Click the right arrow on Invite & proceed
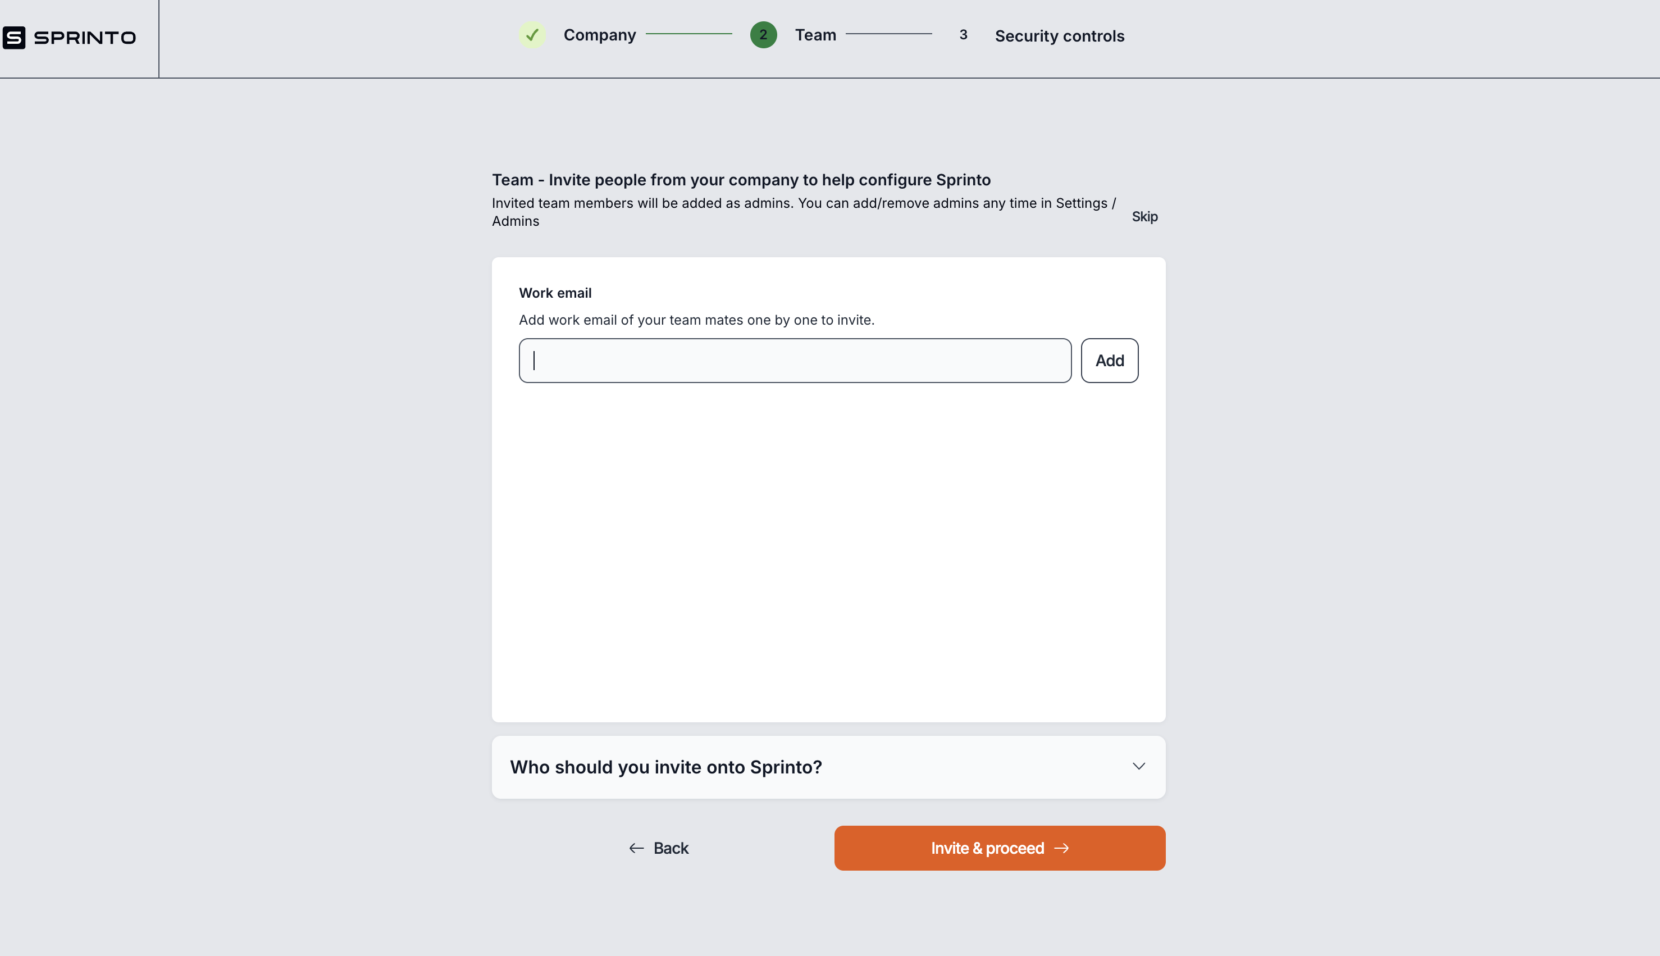Screen dimensions: 1660x956 [1061, 848]
